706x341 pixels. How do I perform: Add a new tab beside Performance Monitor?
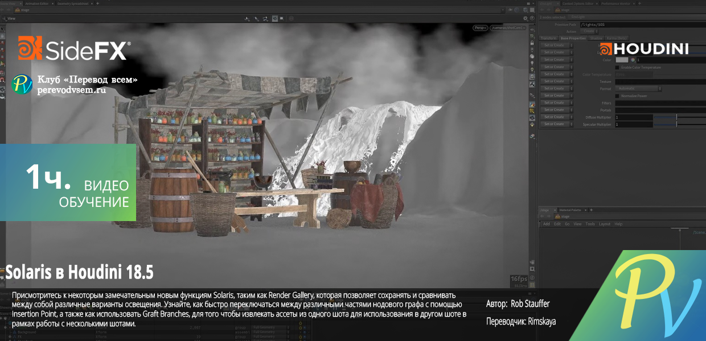coord(640,3)
